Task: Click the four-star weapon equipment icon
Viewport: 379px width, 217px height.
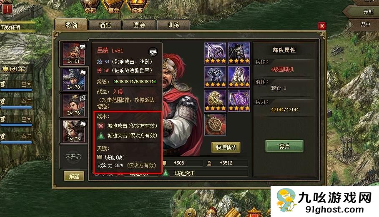Action: pyautogui.click(x=215, y=53)
